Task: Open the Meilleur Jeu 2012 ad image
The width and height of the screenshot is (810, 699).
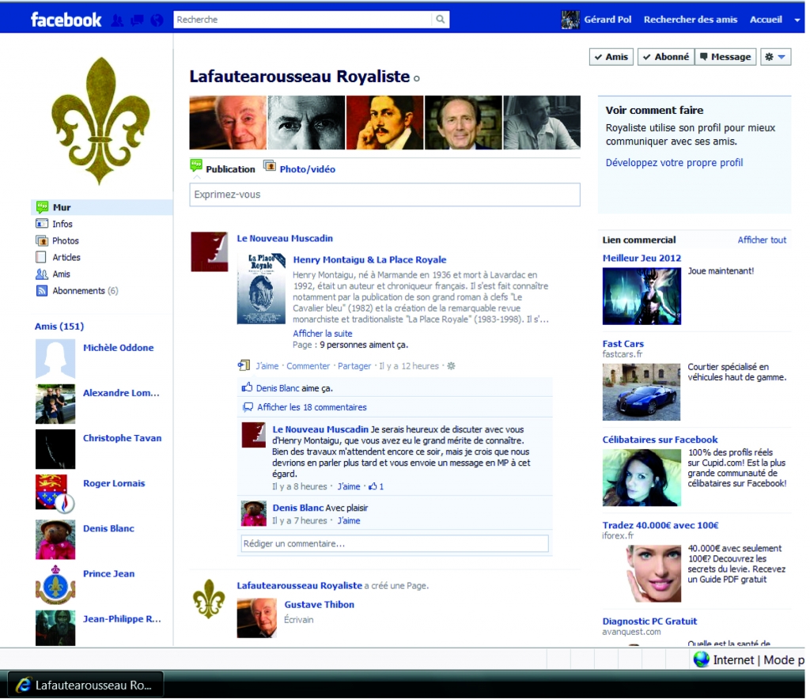Action: 642,297
